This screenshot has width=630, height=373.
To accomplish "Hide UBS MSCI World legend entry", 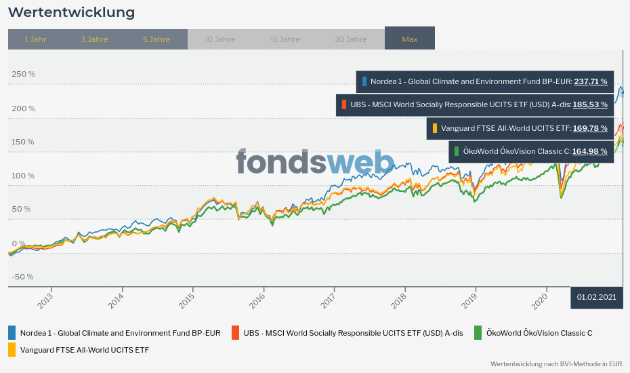I will pos(353,333).
